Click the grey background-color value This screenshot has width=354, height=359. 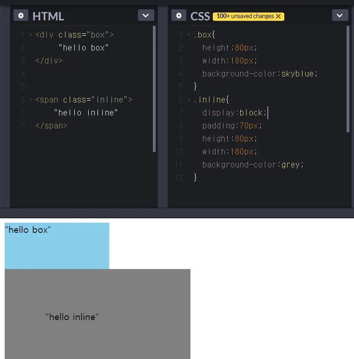click(290, 165)
